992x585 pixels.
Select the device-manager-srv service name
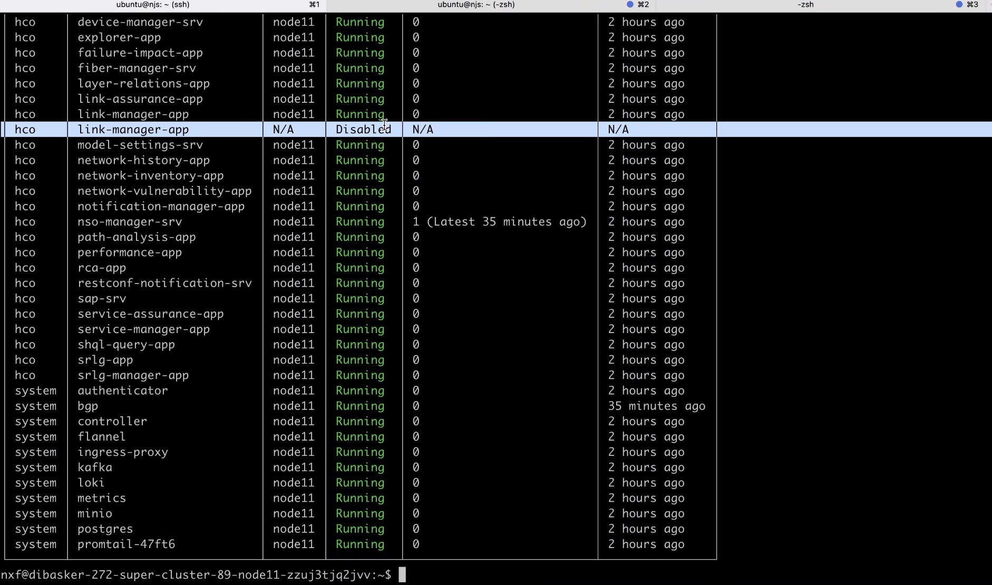[x=140, y=22]
